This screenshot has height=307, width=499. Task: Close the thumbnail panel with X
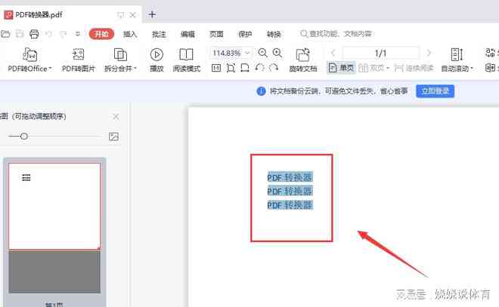click(x=116, y=117)
